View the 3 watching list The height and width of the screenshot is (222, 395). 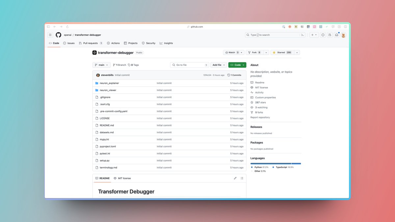tap(261, 108)
